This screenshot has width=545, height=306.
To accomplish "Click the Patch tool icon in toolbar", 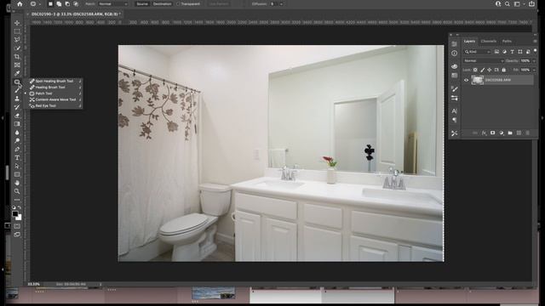I will click(17, 82).
